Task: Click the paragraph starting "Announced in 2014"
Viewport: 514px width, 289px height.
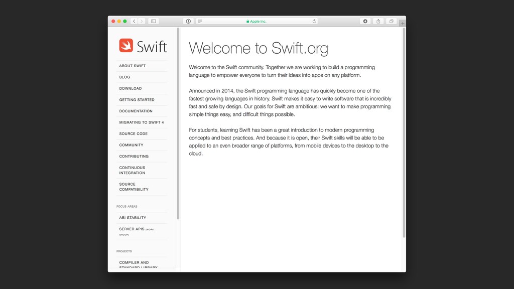Action: 290,102
